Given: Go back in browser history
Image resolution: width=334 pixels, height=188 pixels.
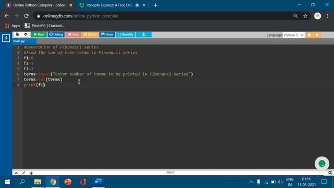Looking at the screenshot, I should (x=7, y=16).
